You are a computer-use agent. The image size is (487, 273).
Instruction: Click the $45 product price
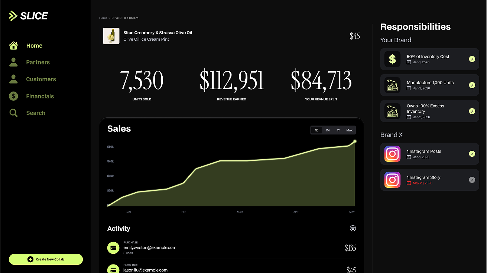355,36
